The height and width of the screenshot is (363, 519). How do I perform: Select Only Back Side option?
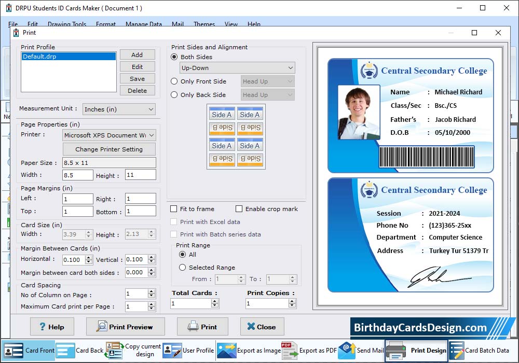174,95
